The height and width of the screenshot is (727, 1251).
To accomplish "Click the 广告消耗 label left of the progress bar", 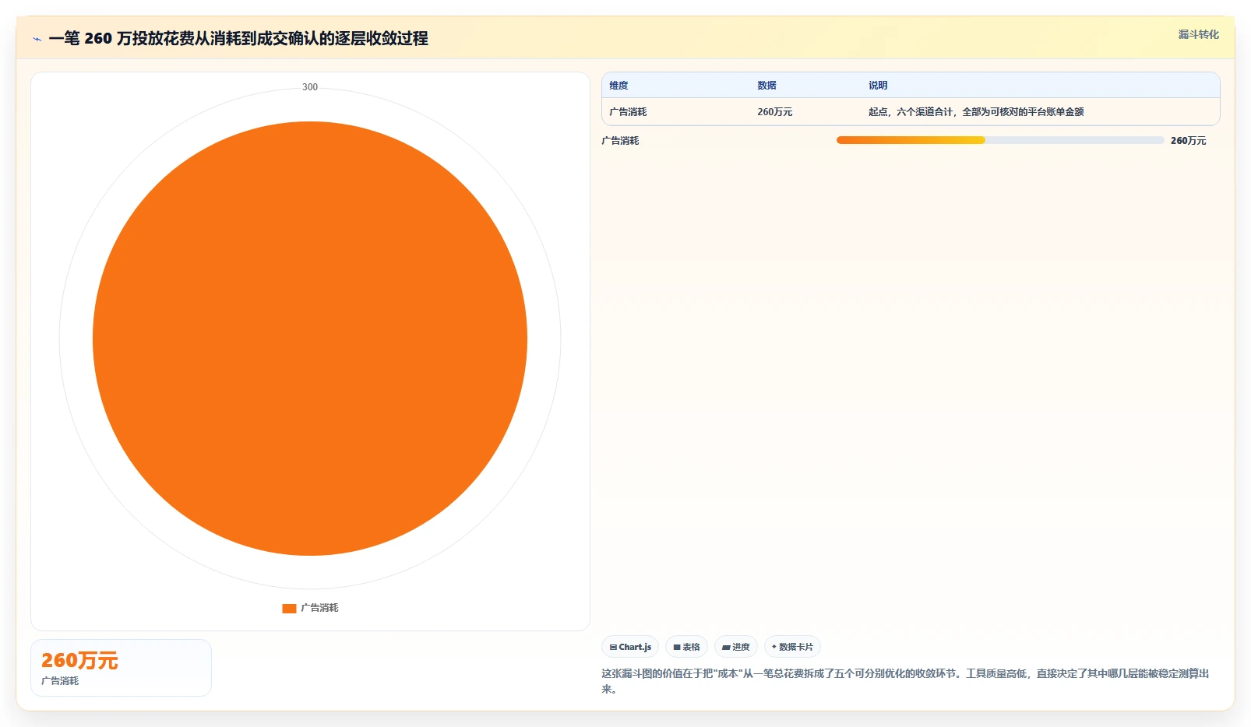I will (620, 141).
